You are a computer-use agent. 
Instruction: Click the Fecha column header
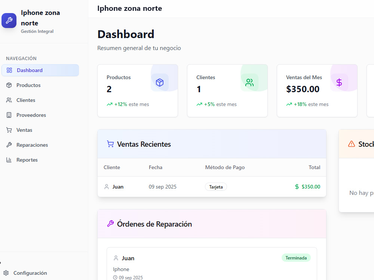pos(156,167)
